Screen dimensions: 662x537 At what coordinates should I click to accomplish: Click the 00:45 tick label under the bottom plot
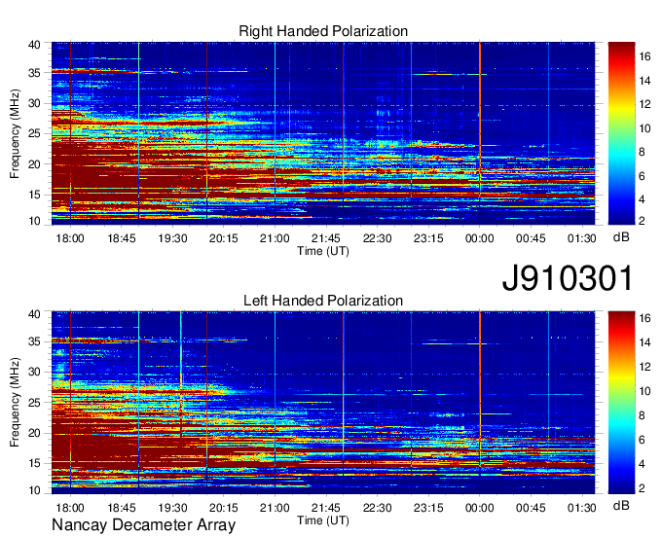[x=531, y=508]
